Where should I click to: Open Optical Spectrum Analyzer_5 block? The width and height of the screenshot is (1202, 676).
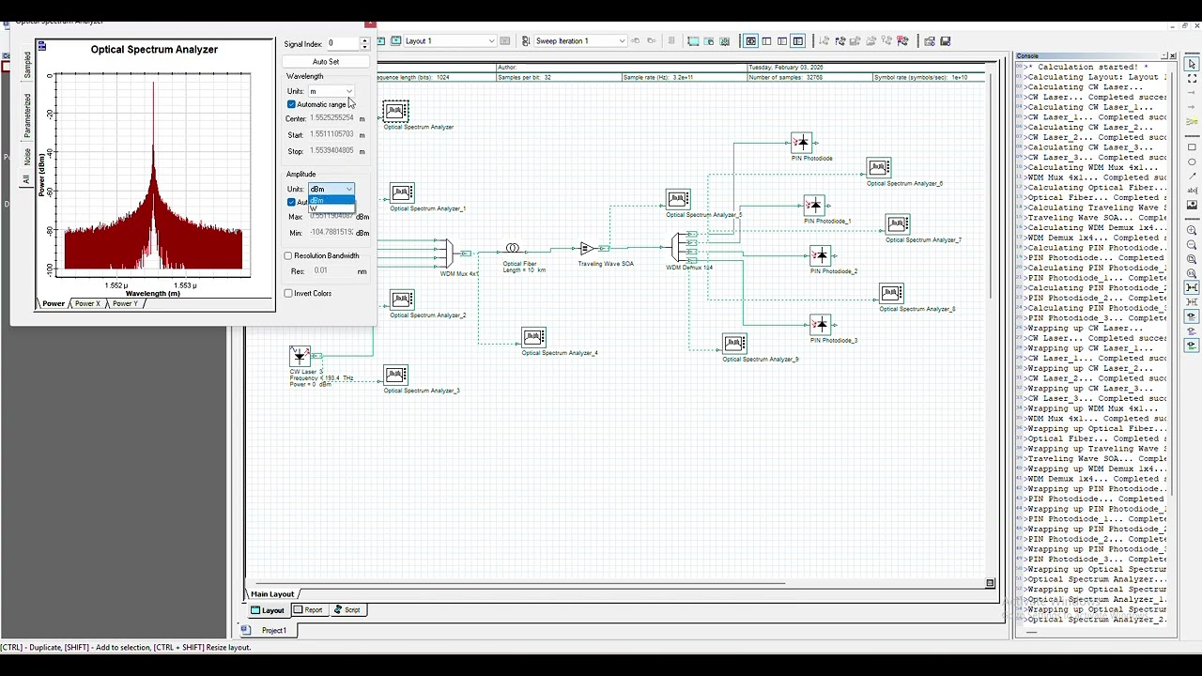(678, 200)
